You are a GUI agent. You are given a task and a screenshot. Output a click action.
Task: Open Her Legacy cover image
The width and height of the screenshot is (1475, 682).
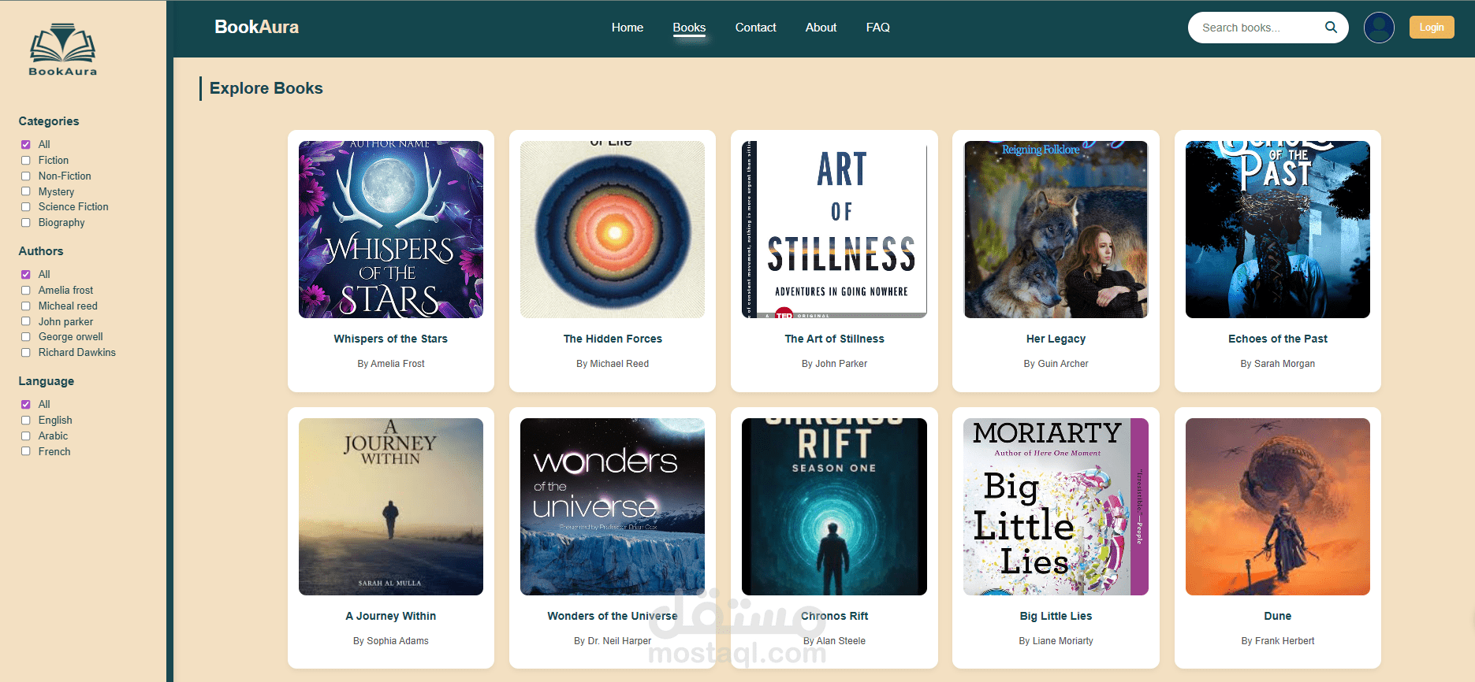click(1056, 229)
